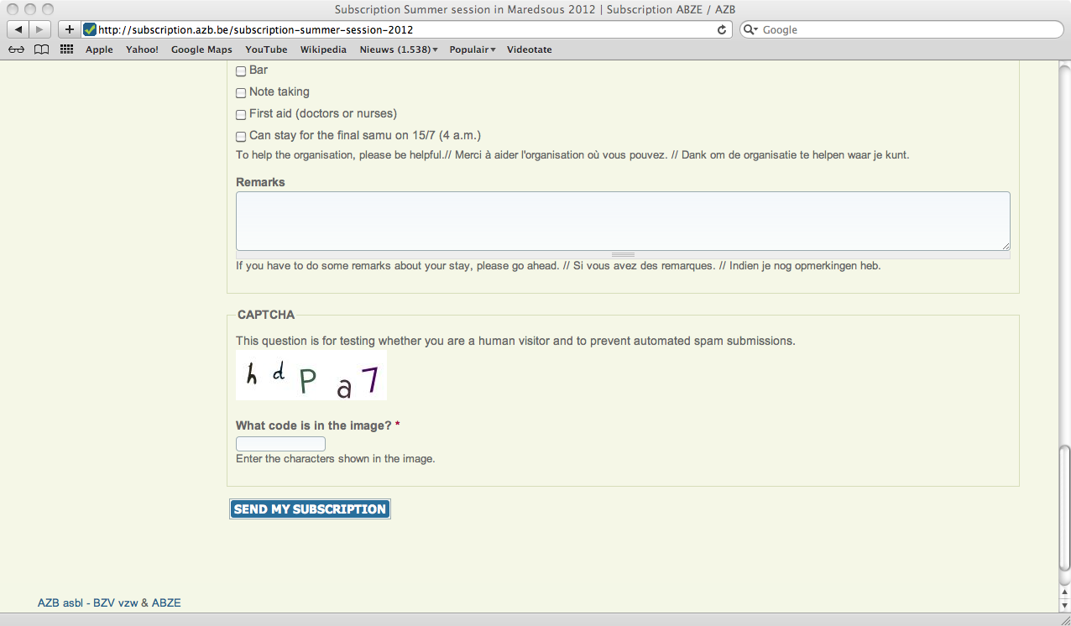
Task: Open Top Sites grid icon
Action: pos(67,50)
